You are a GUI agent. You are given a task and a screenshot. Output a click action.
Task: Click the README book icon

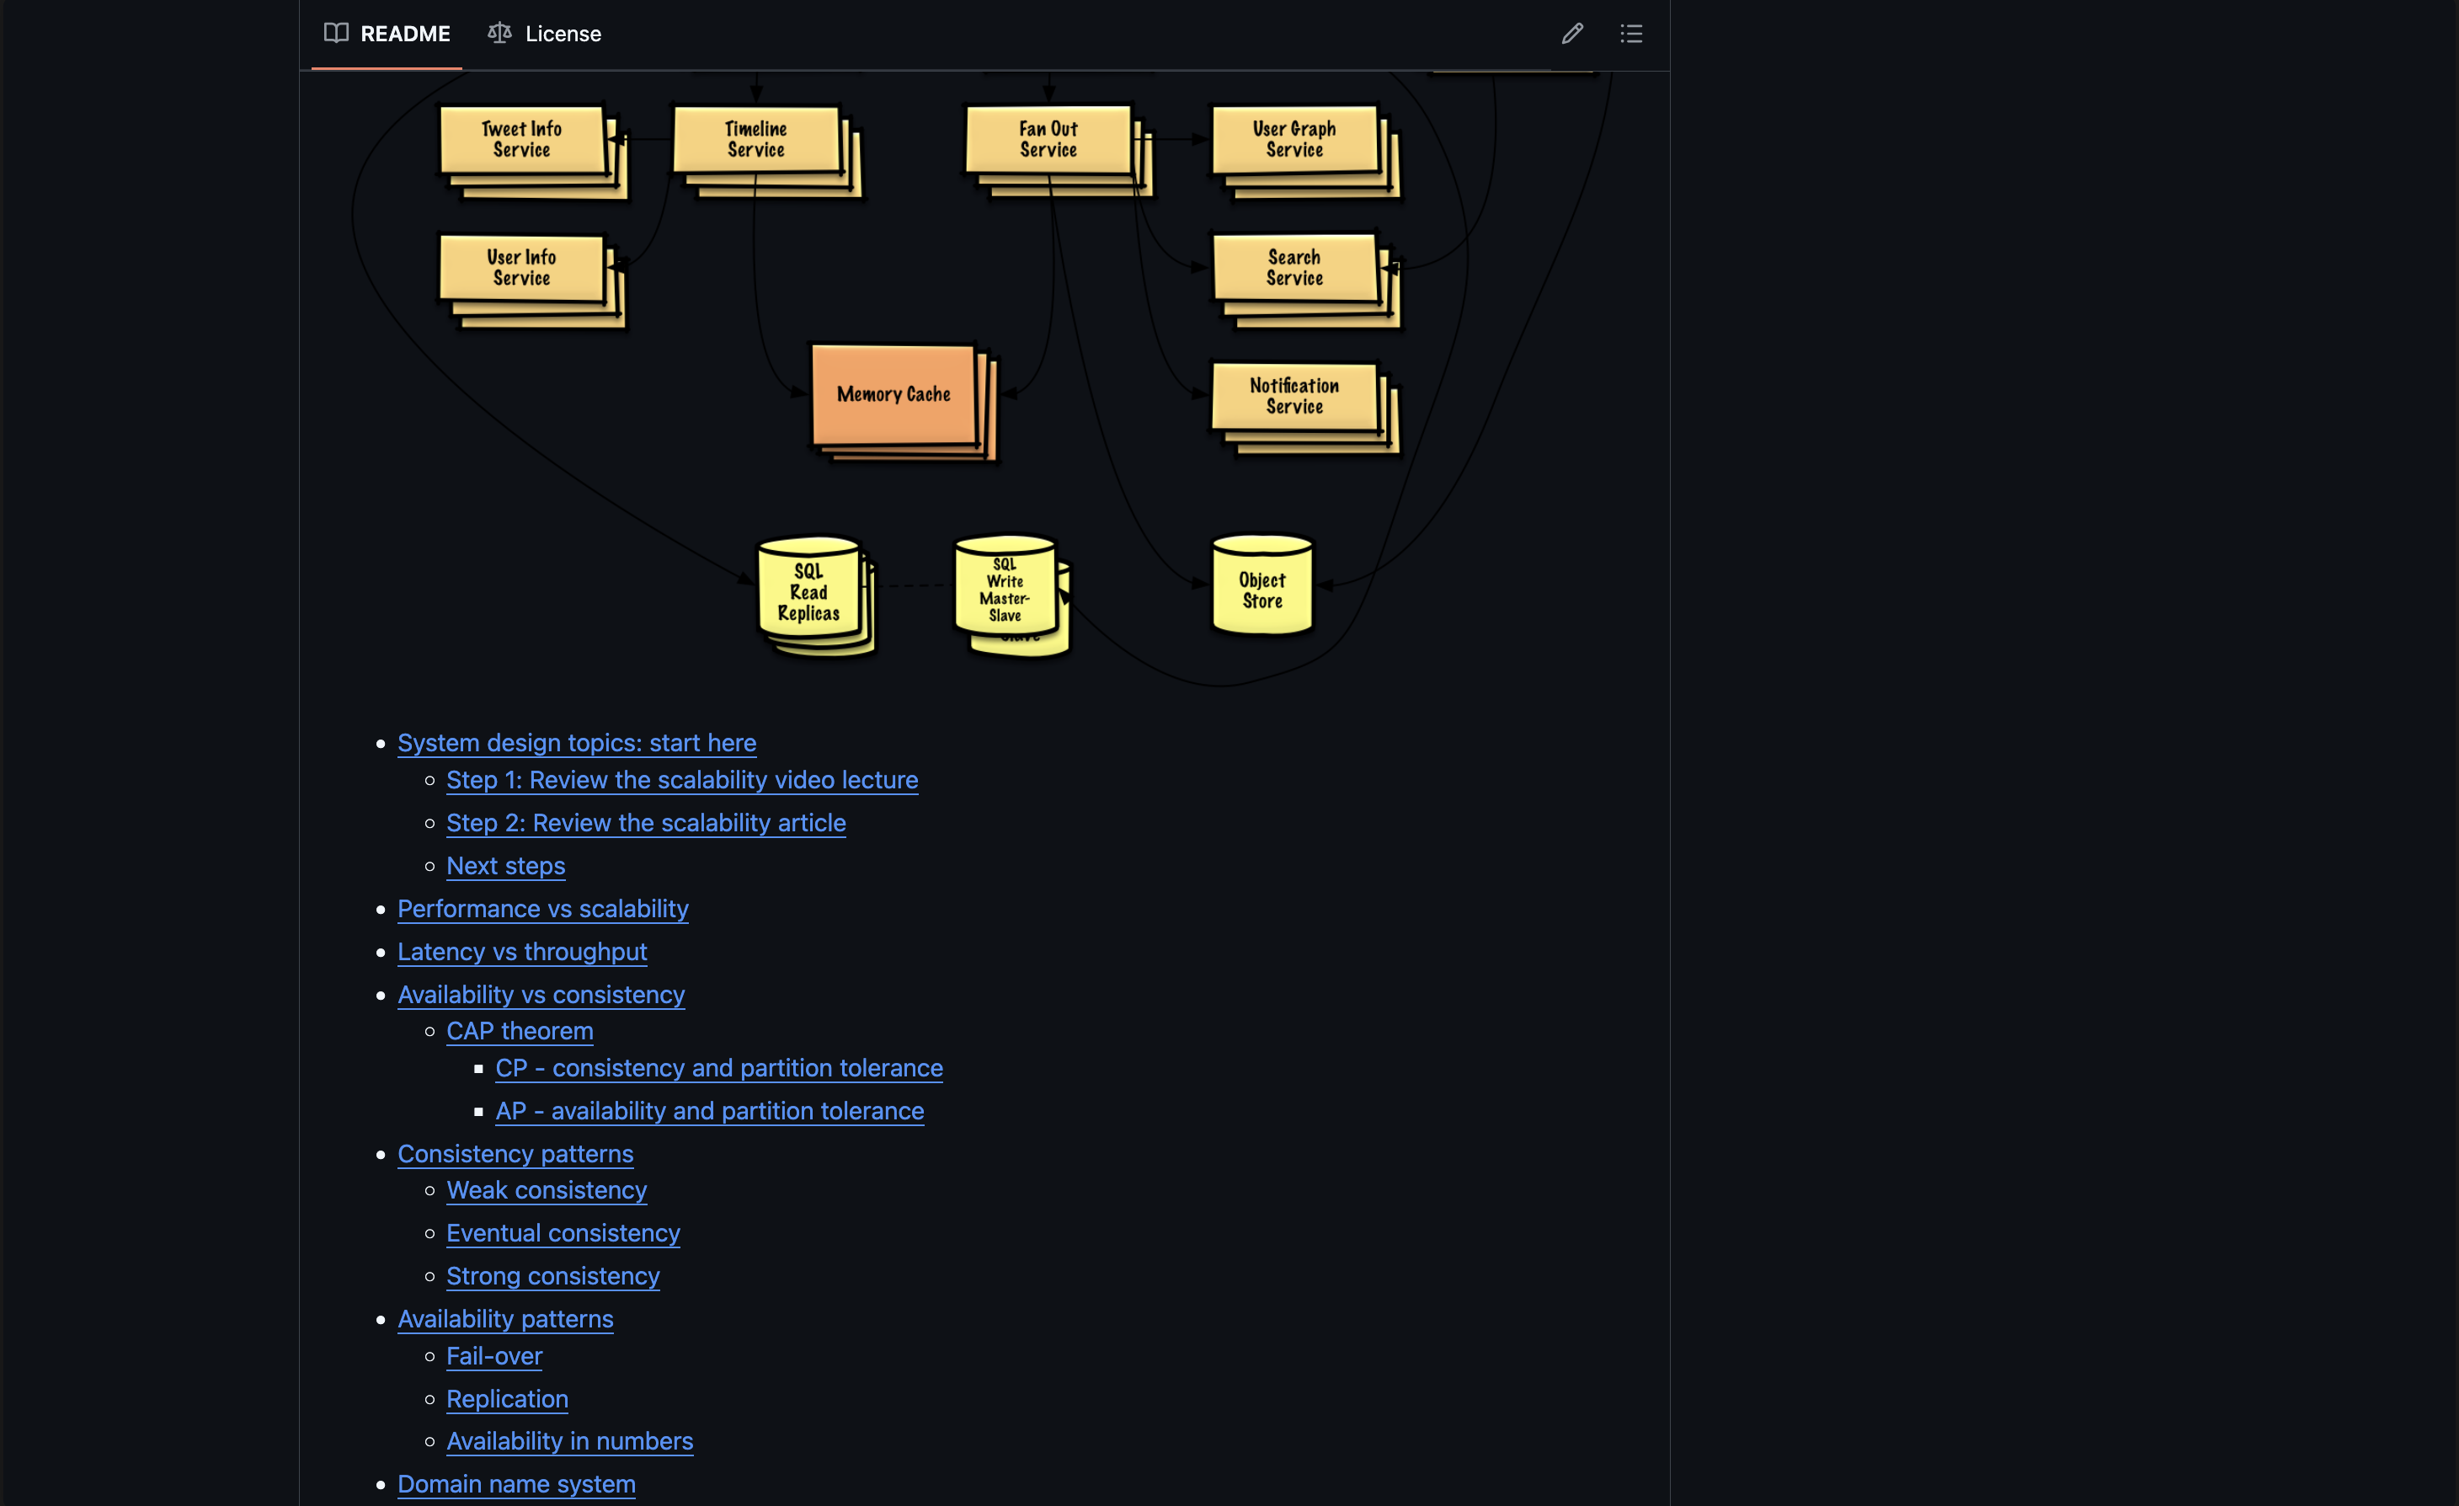pos(336,33)
